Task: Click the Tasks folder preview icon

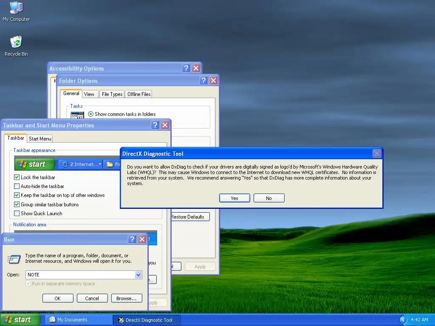Action: click(x=77, y=115)
